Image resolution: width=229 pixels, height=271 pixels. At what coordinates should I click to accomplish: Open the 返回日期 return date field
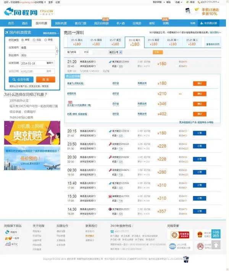tap(38, 71)
